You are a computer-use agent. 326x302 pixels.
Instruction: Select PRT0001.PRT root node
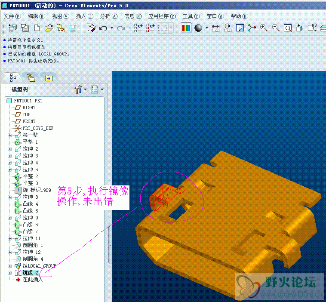(25, 101)
